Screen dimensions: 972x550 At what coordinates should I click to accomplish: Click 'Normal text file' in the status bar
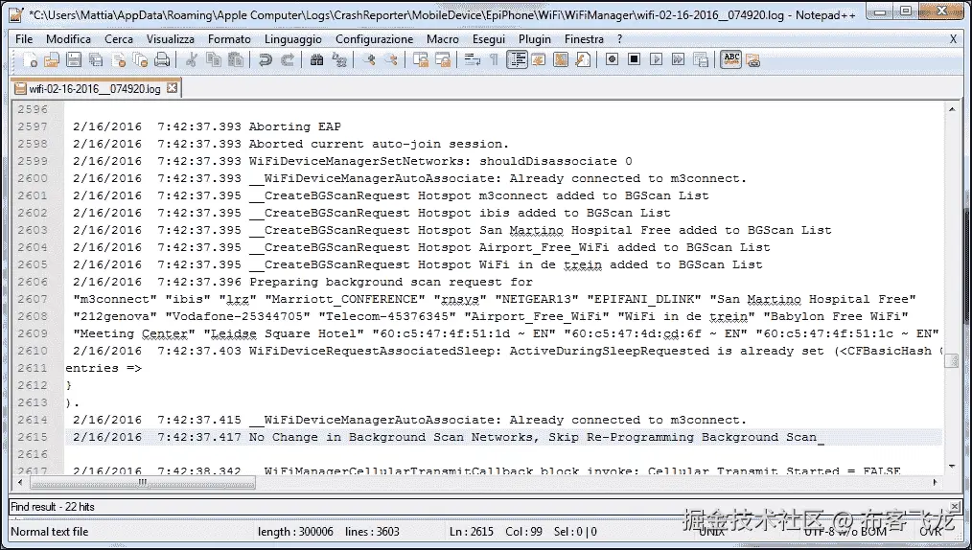(50, 532)
